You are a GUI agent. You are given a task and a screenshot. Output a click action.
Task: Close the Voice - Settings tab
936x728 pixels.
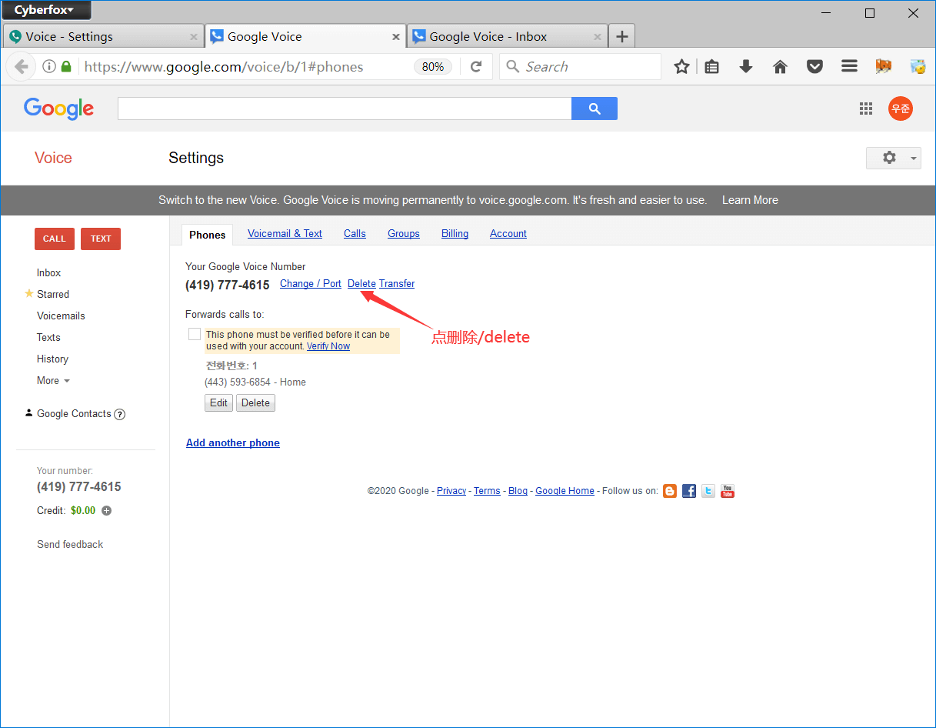pyautogui.click(x=193, y=36)
